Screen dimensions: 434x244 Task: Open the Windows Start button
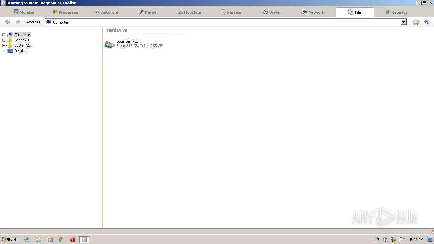9,240
